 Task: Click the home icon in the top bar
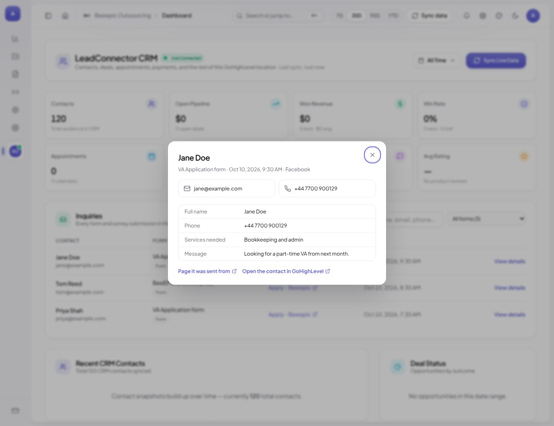(65, 16)
